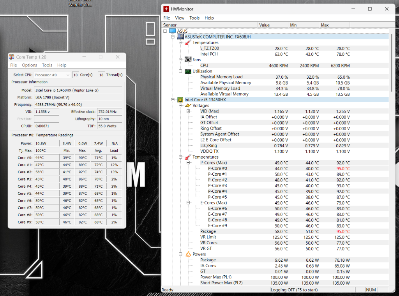Select the Package temperature row

pyautogui.click(x=208, y=231)
